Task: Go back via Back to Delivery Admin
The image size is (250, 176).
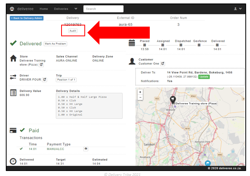Action: [x=27, y=18]
